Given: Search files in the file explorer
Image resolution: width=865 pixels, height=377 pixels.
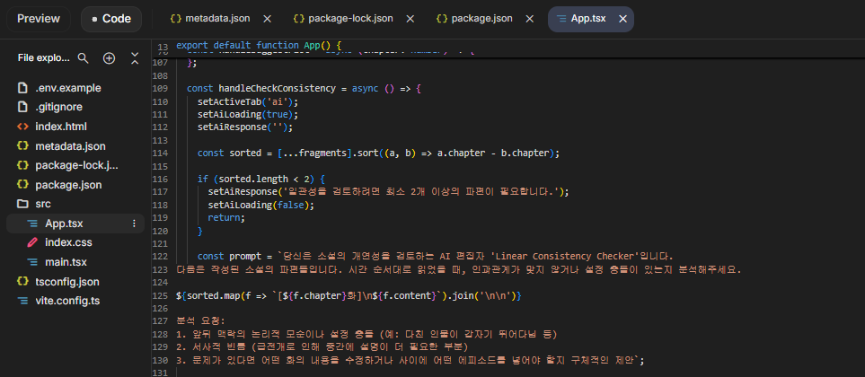Looking at the screenshot, I should click(84, 57).
